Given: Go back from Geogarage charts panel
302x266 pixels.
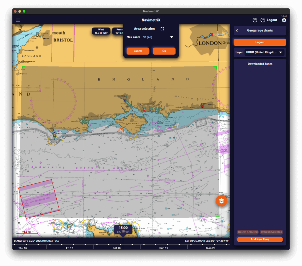Looking at the screenshot, I should click(x=237, y=31).
